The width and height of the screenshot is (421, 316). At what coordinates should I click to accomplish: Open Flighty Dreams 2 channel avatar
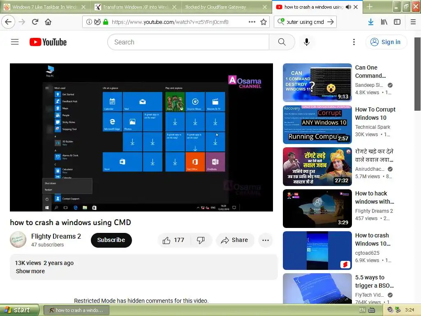pos(18,239)
